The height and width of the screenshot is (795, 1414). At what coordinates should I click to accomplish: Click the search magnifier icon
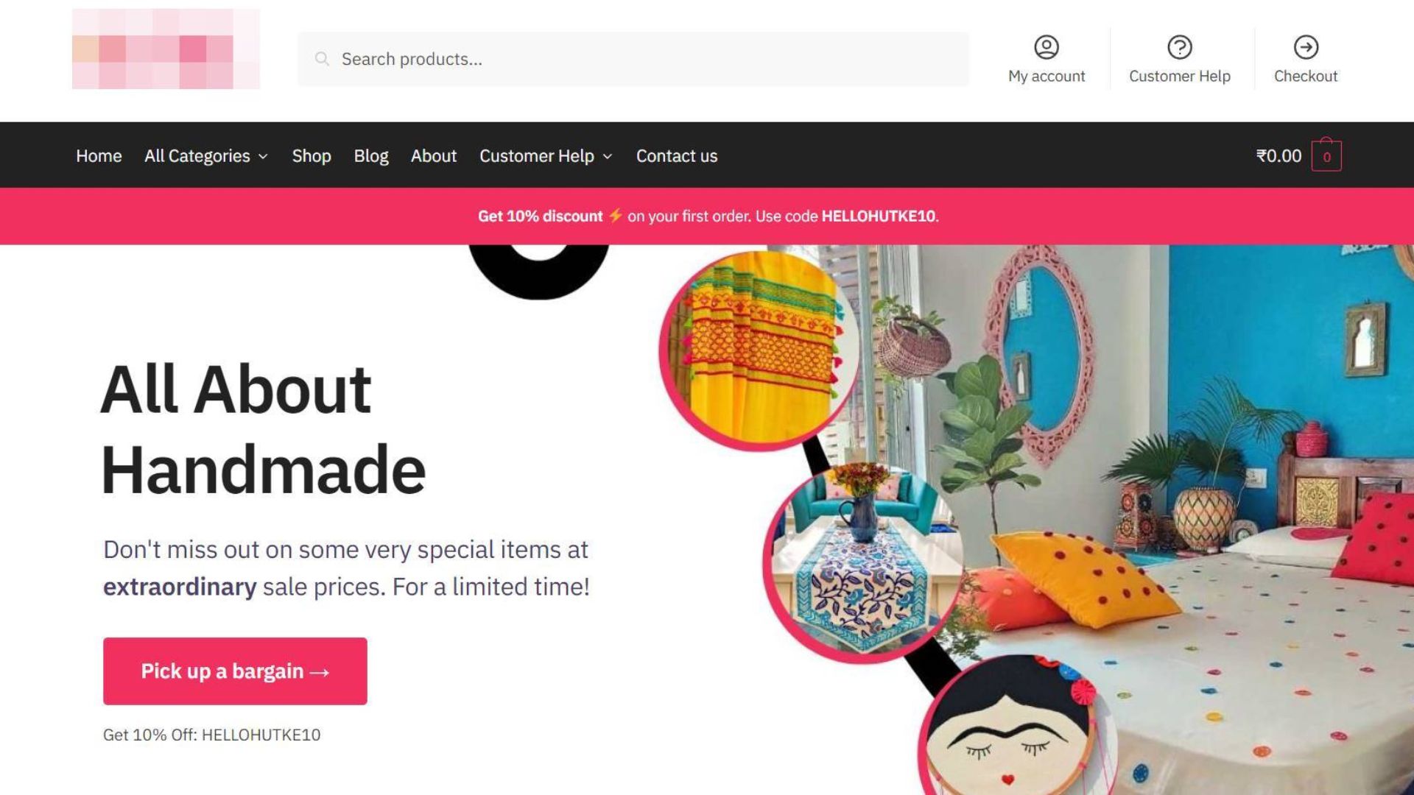322,59
